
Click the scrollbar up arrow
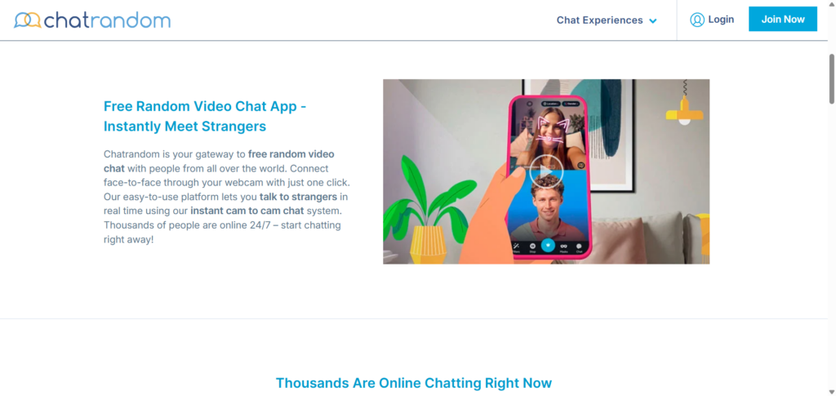click(832, 4)
